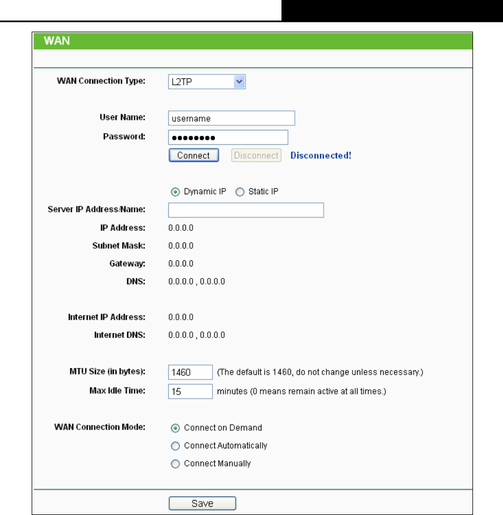Click the MTU Size input field

click(x=190, y=372)
